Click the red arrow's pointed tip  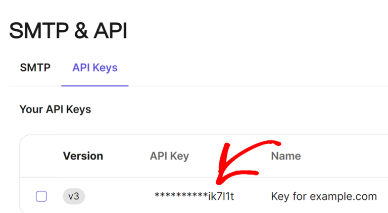coord(219,182)
